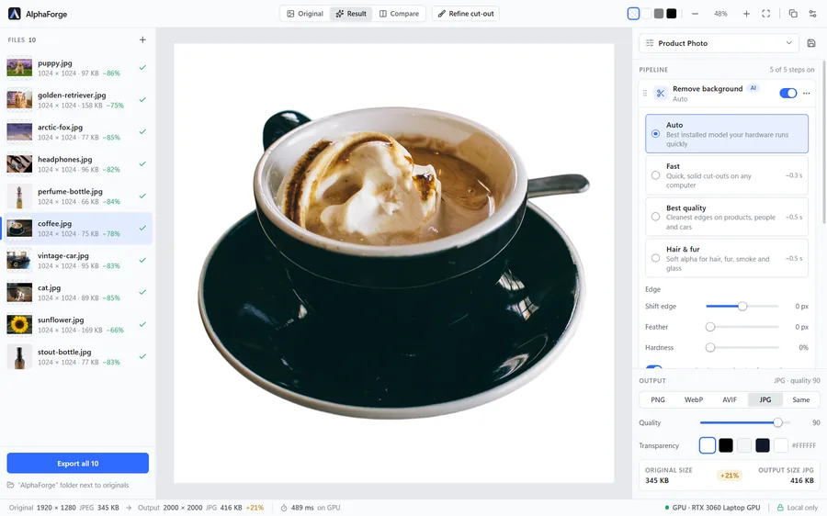Click Export all 10 button
Image resolution: width=827 pixels, height=516 pixels.
[78, 464]
